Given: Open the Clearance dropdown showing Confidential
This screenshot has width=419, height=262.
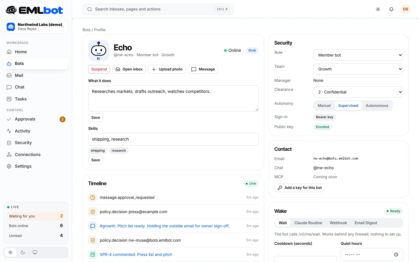Looking at the screenshot, I should click(358, 92).
